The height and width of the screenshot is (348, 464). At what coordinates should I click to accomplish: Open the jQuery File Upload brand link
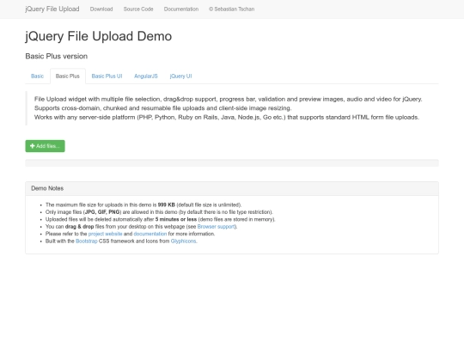pyautogui.click(x=52, y=9)
